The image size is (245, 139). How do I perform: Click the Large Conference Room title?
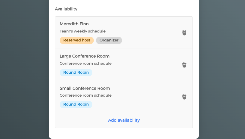85,56
